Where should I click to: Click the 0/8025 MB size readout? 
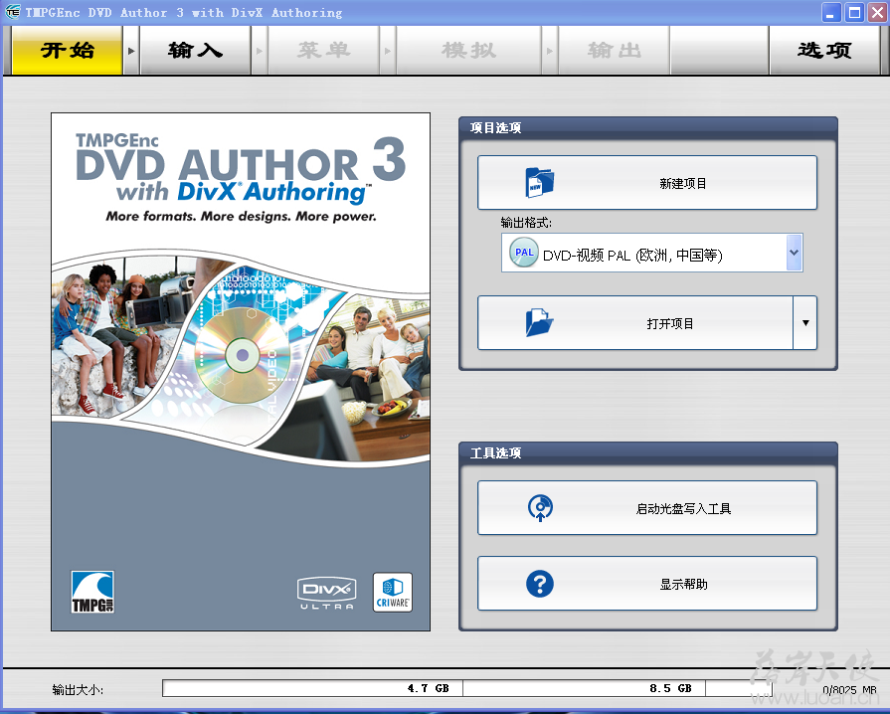(849, 689)
